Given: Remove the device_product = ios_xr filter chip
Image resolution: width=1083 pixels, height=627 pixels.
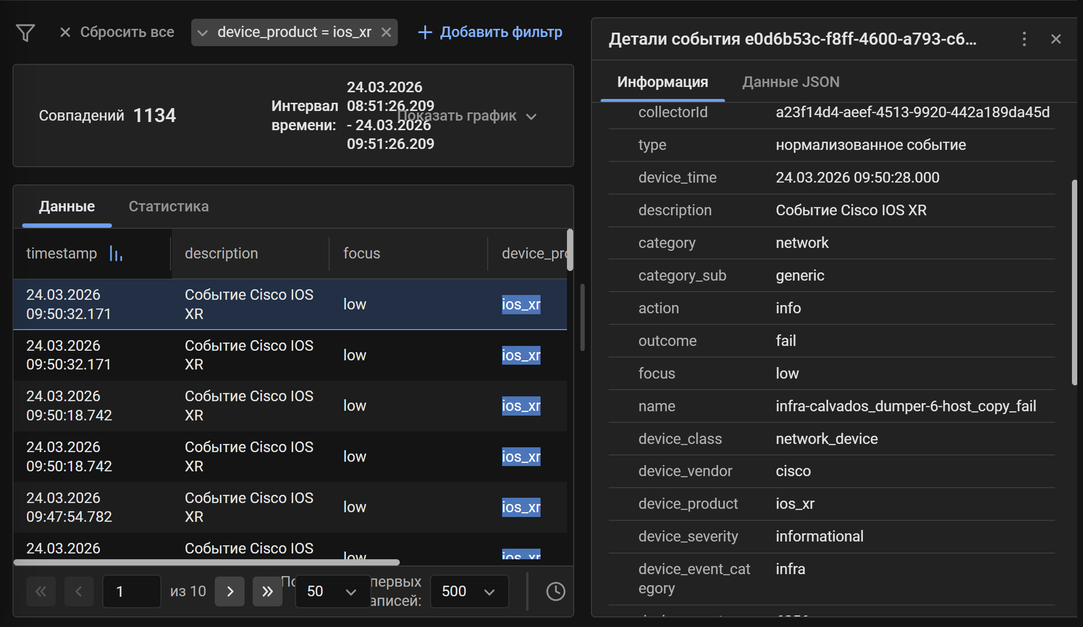Looking at the screenshot, I should pyautogui.click(x=387, y=32).
